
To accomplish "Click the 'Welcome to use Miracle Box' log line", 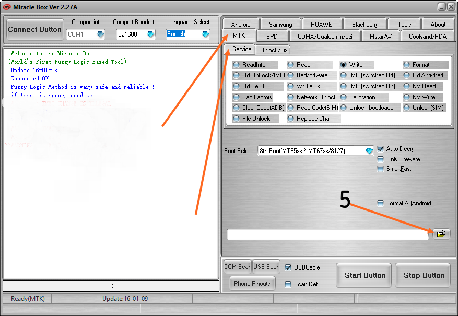I will (x=51, y=53).
